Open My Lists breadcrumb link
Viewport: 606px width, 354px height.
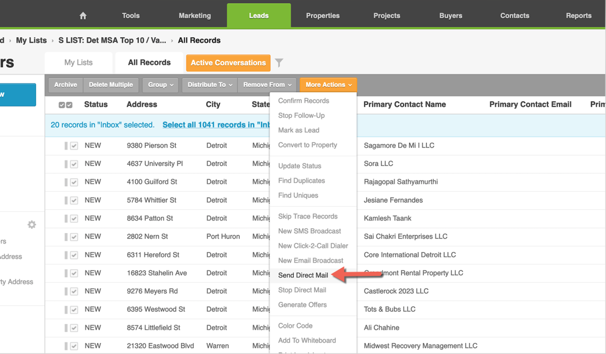[x=31, y=40]
